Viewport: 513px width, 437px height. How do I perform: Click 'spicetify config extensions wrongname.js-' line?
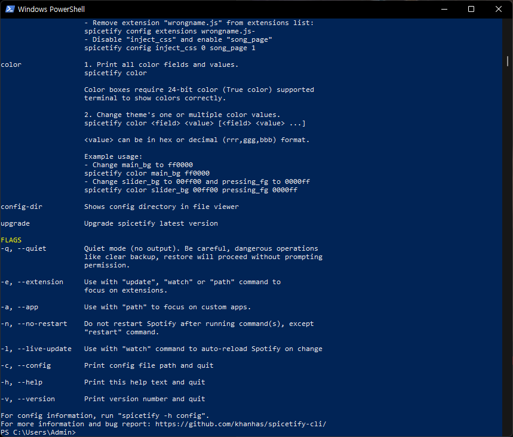point(170,32)
